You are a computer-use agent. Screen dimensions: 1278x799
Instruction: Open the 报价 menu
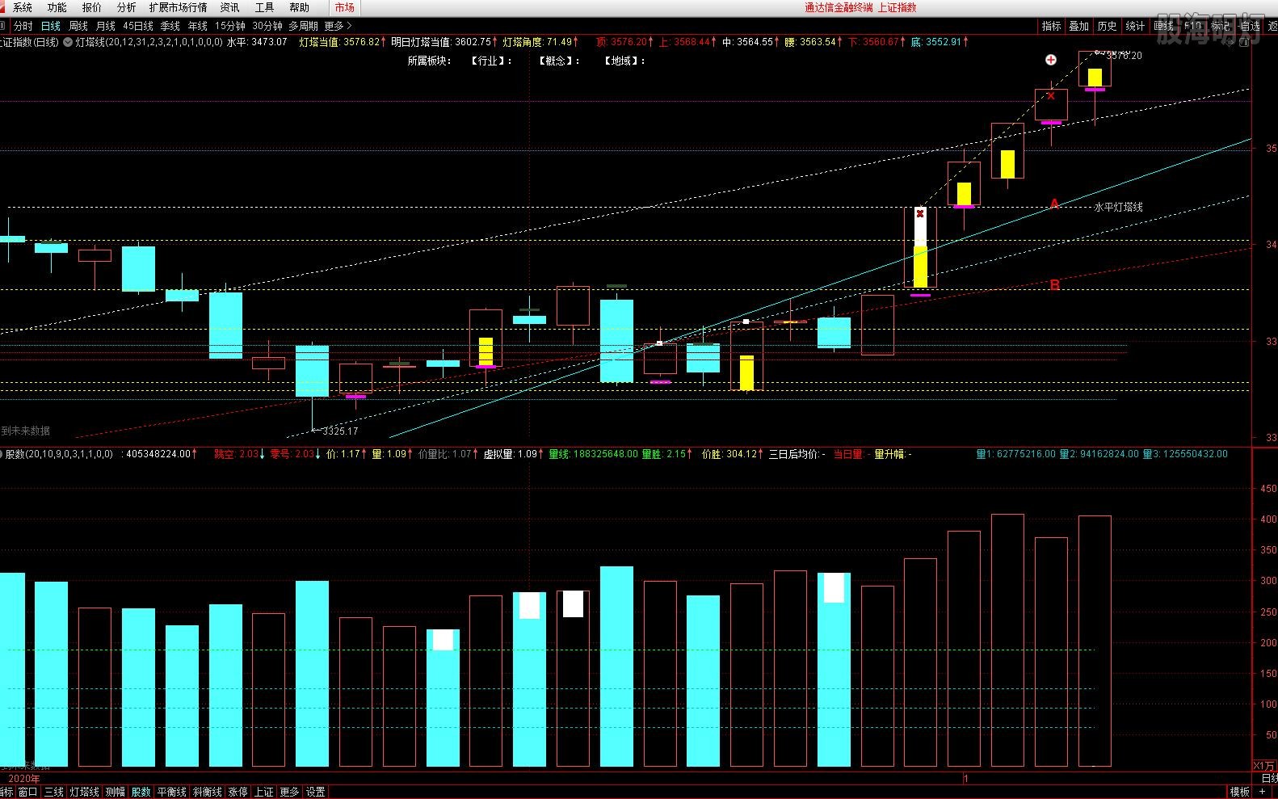(92, 7)
